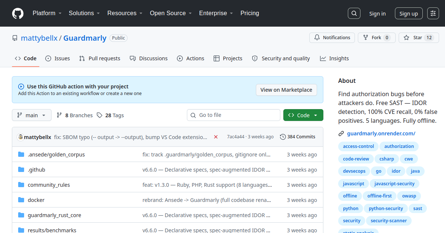The image size is (445, 233).
Task: Click the folder icon next to .github
Action: click(x=21, y=170)
